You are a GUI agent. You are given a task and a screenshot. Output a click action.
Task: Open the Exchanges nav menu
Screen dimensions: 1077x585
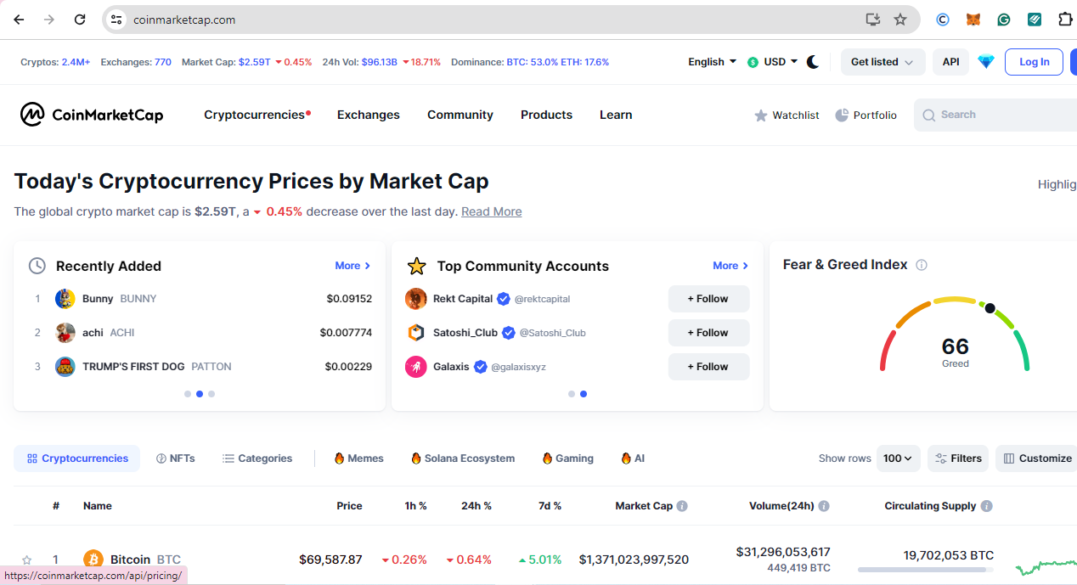369,115
